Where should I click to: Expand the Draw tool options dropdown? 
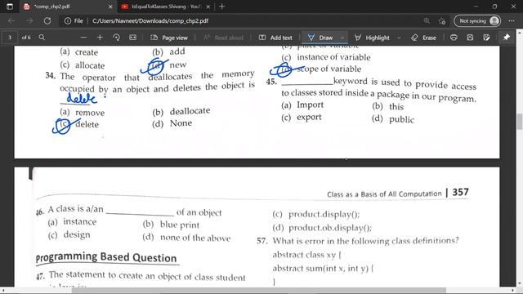tap(342, 38)
